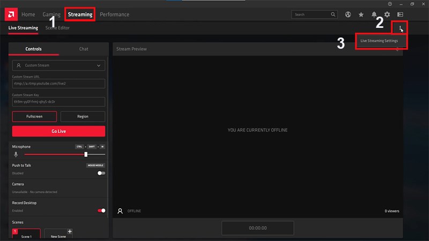Switch to Live Streaming sub-tab
The height and width of the screenshot is (241, 429).
23,28
